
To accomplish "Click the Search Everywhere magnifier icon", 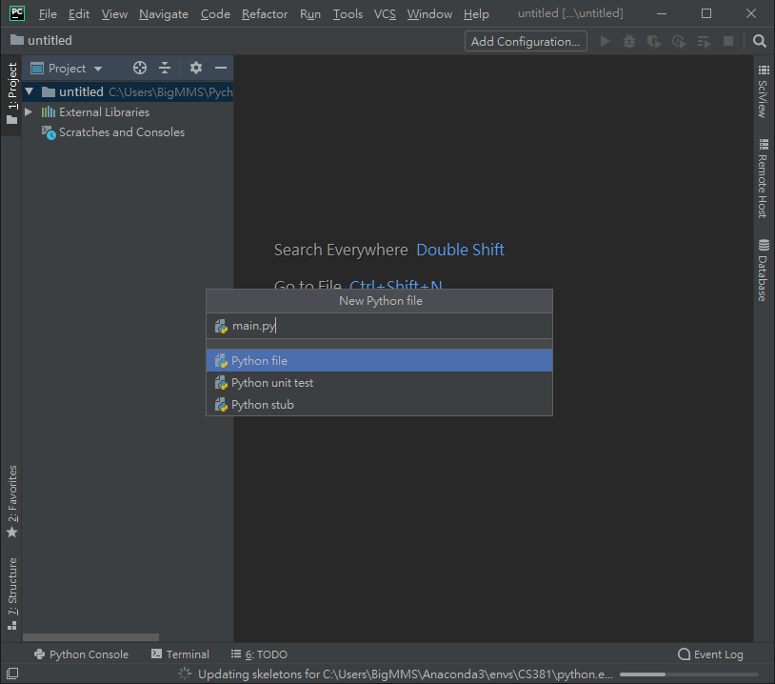I will (x=759, y=41).
